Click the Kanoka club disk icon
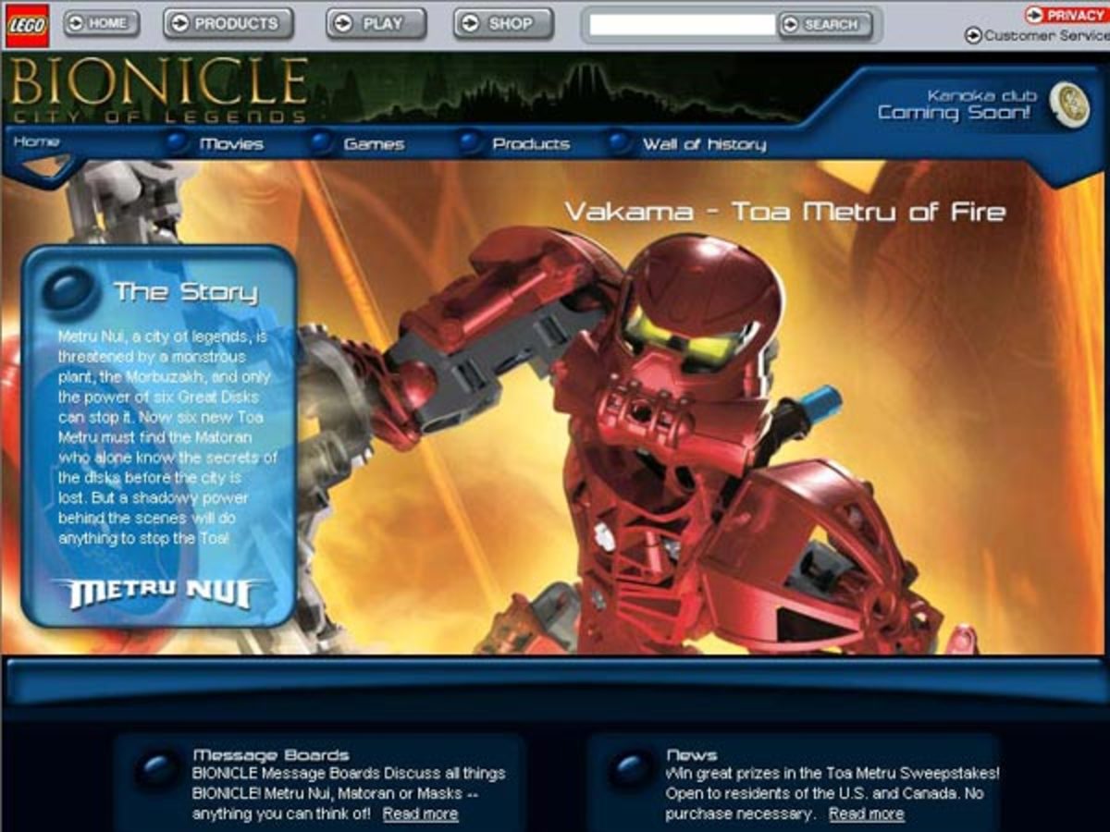Screen dimensions: 1110x832 (1069, 104)
